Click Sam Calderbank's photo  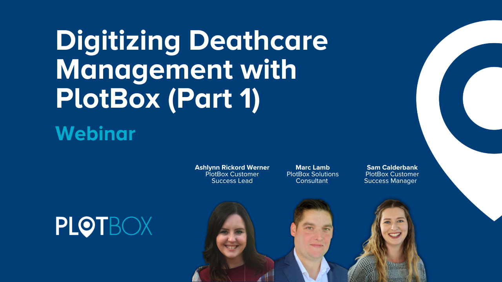coord(387,240)
